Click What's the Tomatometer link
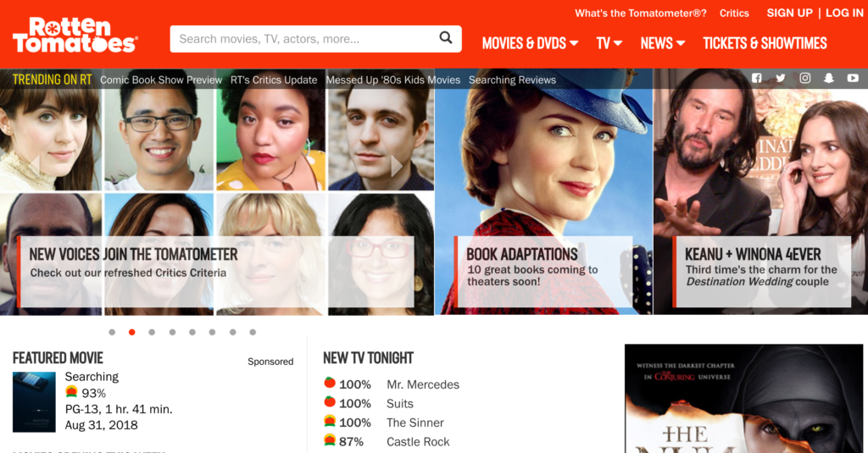868x453 pixels. click(641, 14)
